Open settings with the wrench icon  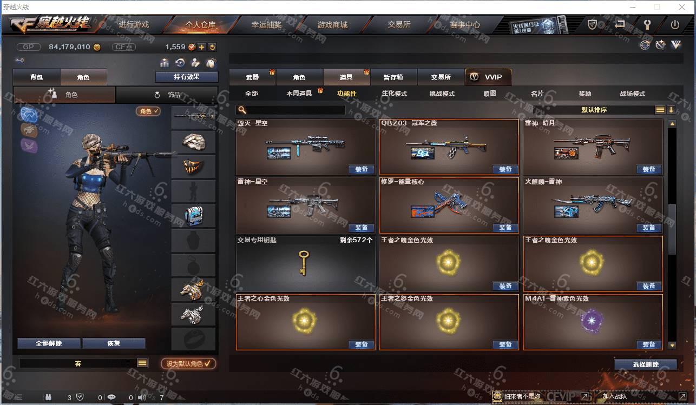[647, 25]
